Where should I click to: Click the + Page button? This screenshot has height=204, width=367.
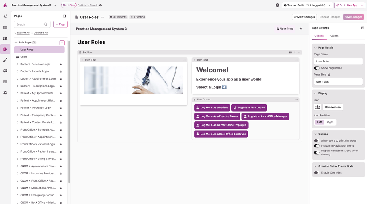tap(61, 24)
